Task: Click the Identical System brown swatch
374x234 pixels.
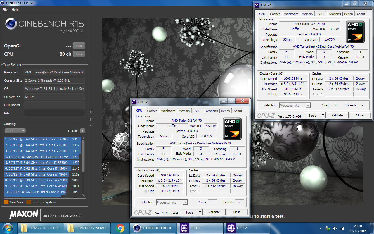Action: (x=28, y=202)
